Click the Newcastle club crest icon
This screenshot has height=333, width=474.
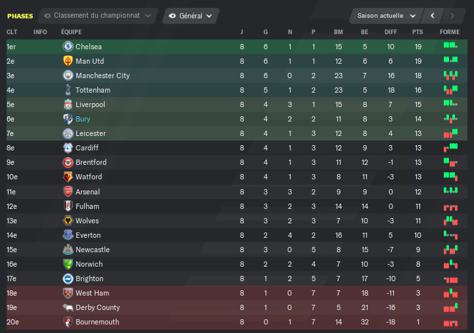click(68, 250)
